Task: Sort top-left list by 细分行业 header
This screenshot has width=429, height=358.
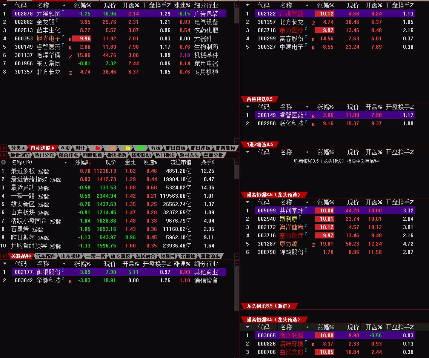Action: coord(206,5)
